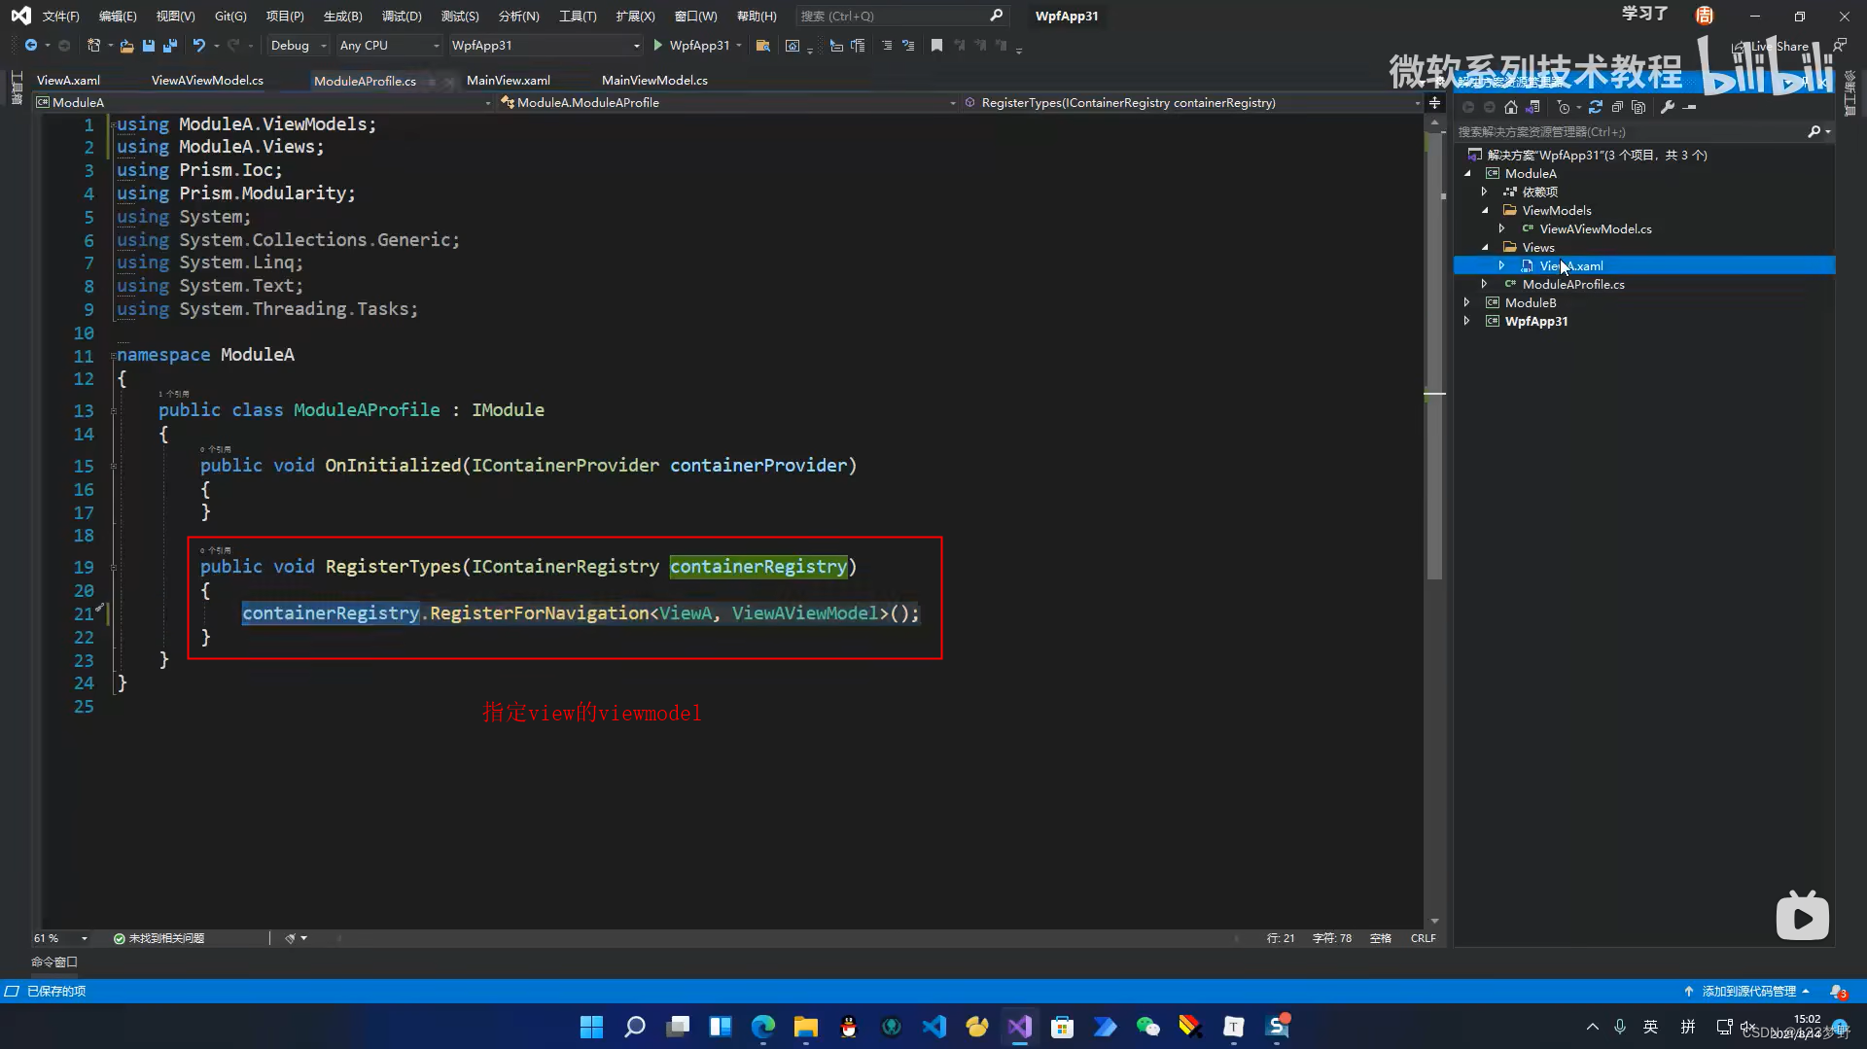Open the 61 % zoom level dropdown

coord(60,938)
